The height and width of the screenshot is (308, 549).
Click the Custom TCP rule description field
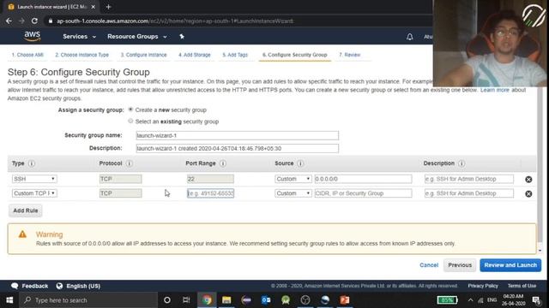point(469,193)
